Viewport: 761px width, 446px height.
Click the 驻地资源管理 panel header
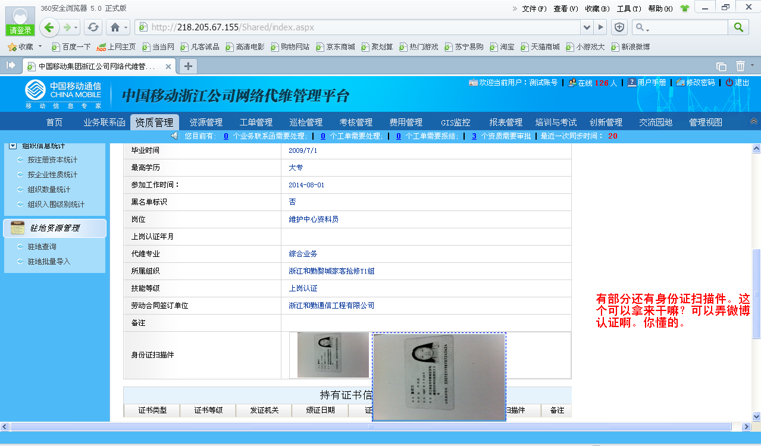point(55,228)
